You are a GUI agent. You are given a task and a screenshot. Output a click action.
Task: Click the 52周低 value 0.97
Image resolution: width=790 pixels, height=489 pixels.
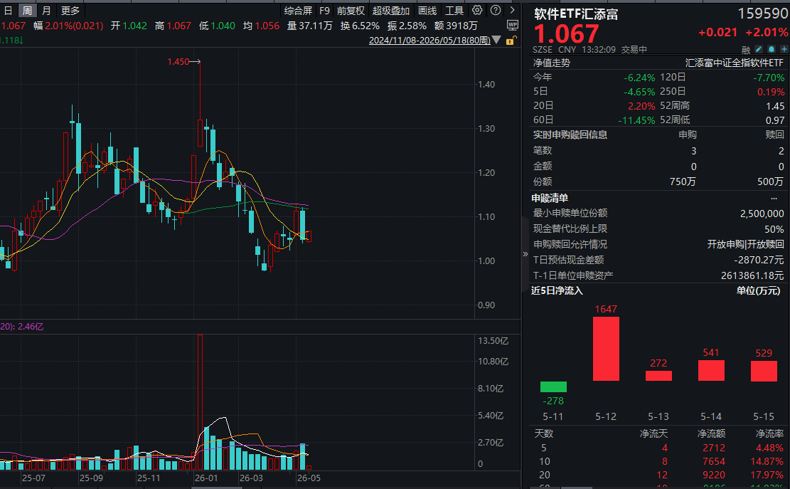[775, 120]
